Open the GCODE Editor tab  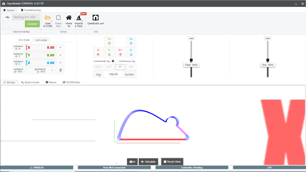tap(71, 82)
